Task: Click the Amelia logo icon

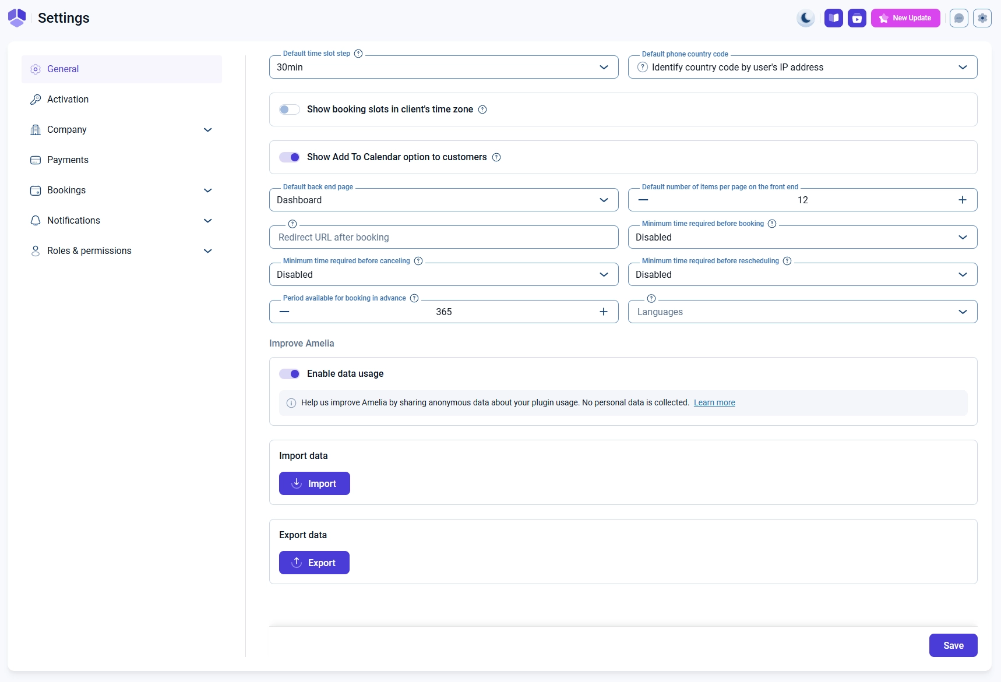Action: point(17,18)
